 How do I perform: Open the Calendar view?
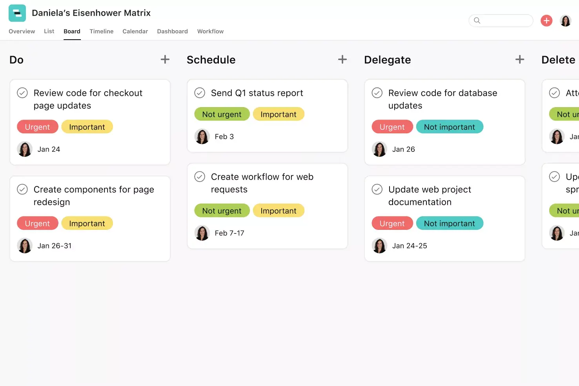[x=135, y=31]
